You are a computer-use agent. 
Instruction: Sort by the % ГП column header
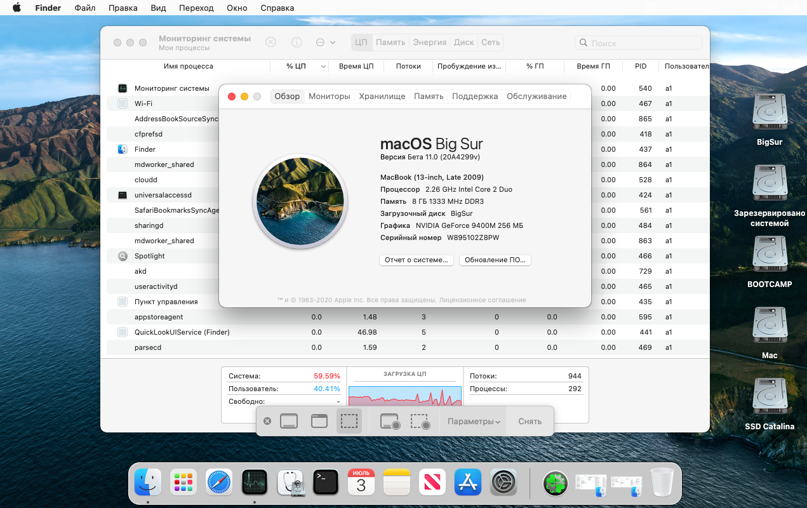tap(535, 66)
